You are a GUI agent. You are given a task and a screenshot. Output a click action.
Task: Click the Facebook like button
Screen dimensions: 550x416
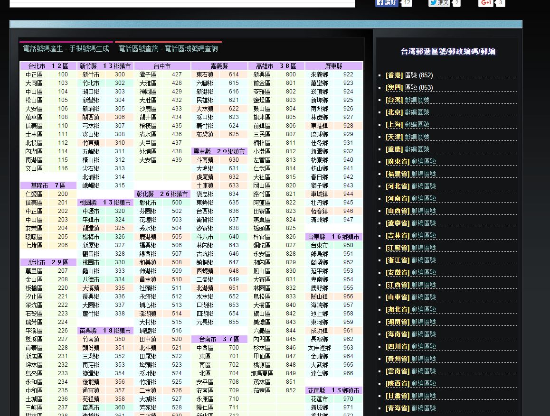point(387,3)
